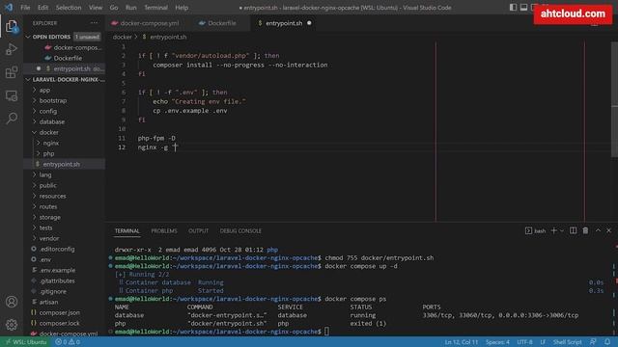The width and height of the screenshot is (618, 347).
Task: Click the notifications bell icon
Action: pos(607,342)
